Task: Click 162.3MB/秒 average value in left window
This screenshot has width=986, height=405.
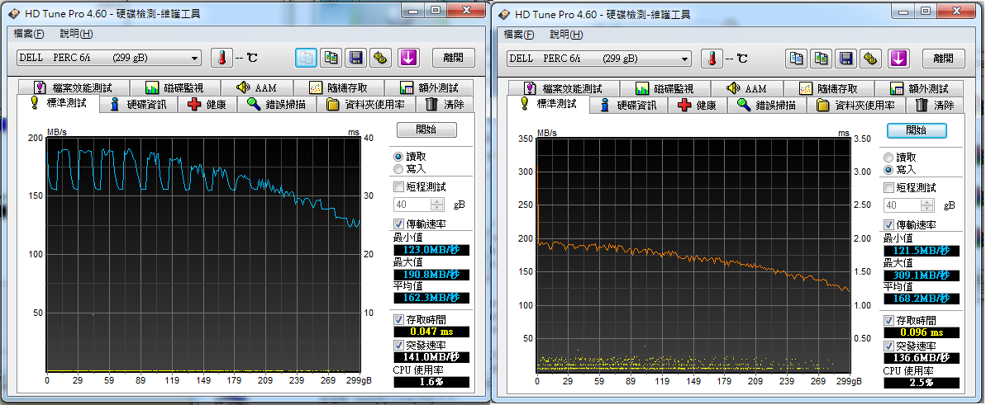Action: [431, 297]
